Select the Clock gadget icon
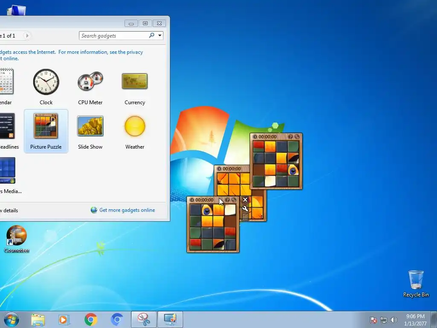Viewport: 437px width, 328px height. [46, 82]
